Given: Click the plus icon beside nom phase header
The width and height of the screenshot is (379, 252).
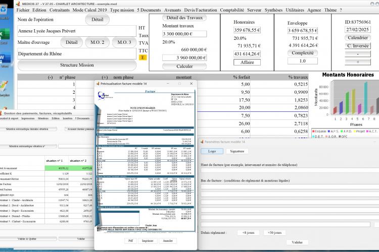Looking at the screenshot, I should pyautogui.click(x=105, y=78).
